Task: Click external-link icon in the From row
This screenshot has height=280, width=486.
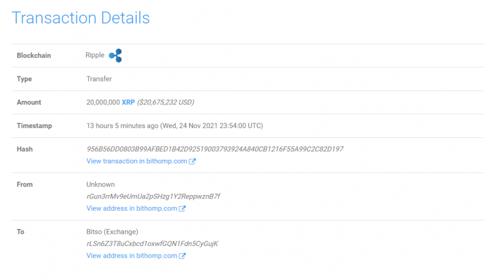Action: click(182, 209)
